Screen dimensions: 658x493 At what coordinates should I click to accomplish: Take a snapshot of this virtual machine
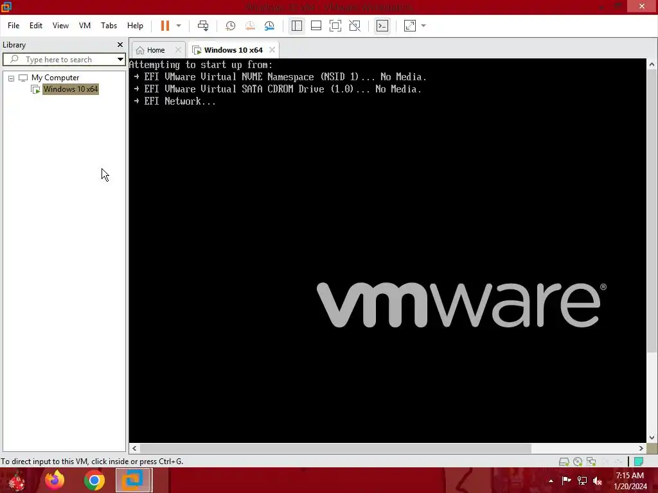[x=231, y=26]
